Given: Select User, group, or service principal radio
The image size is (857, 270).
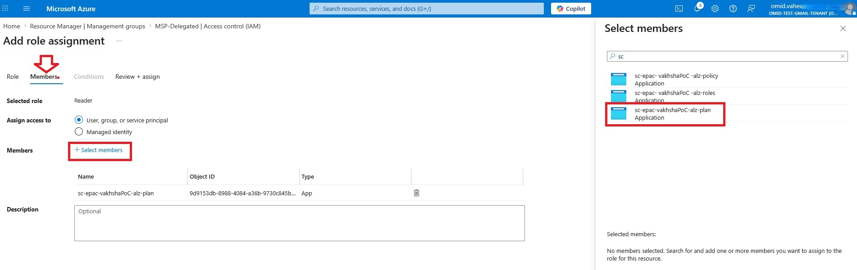Looking at the screenshot, I should [79, 120].
